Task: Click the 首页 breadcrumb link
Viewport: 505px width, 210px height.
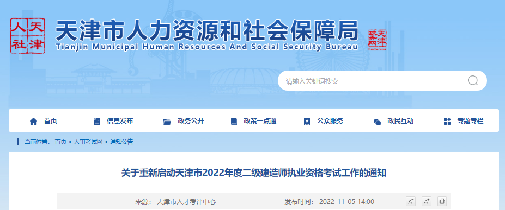Action: tap(60, 142)
